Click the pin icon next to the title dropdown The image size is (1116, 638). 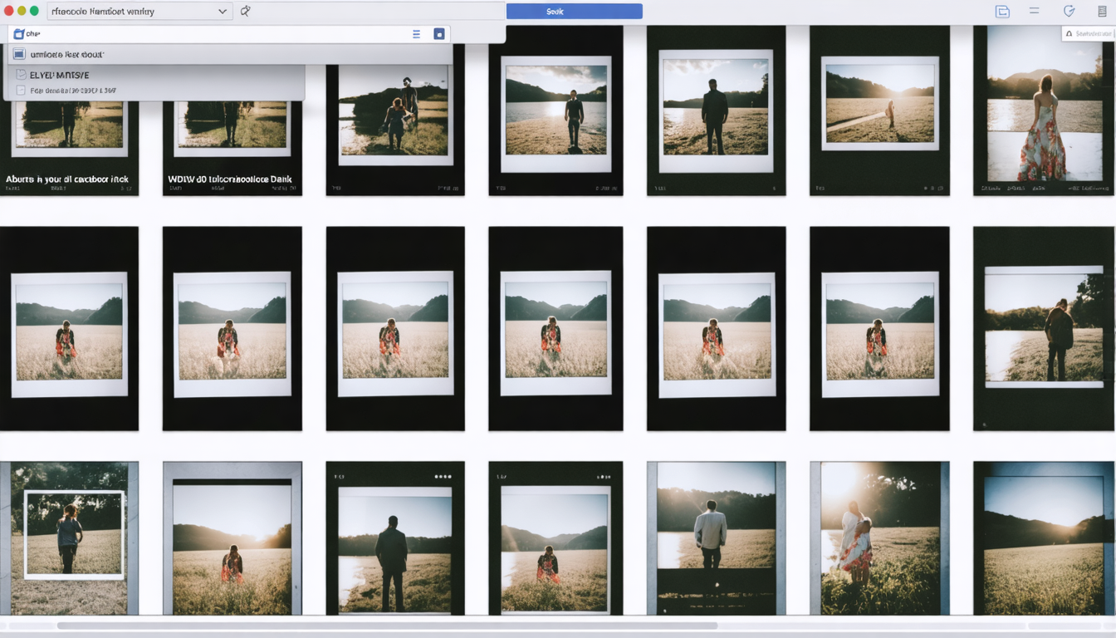[245, 11]
